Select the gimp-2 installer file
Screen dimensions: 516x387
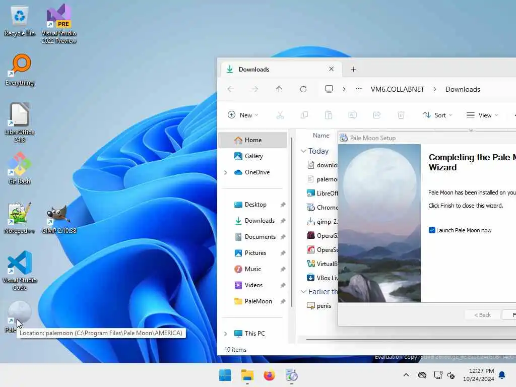(x=322, y=222)
